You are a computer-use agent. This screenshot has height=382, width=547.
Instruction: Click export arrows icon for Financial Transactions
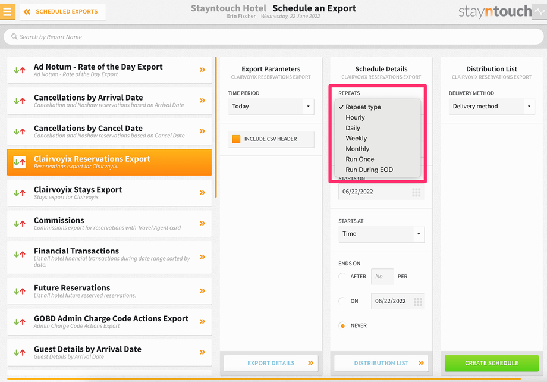pos(20,254)
